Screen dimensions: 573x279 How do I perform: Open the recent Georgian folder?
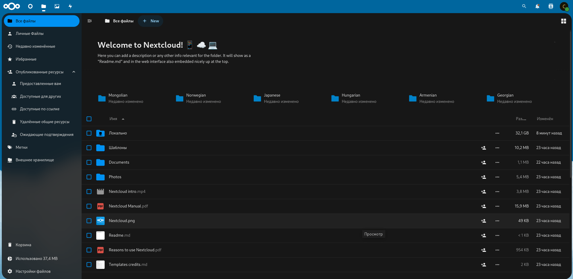point(509,98)
